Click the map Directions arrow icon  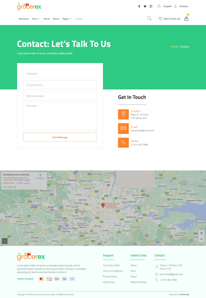coord(40,175)
